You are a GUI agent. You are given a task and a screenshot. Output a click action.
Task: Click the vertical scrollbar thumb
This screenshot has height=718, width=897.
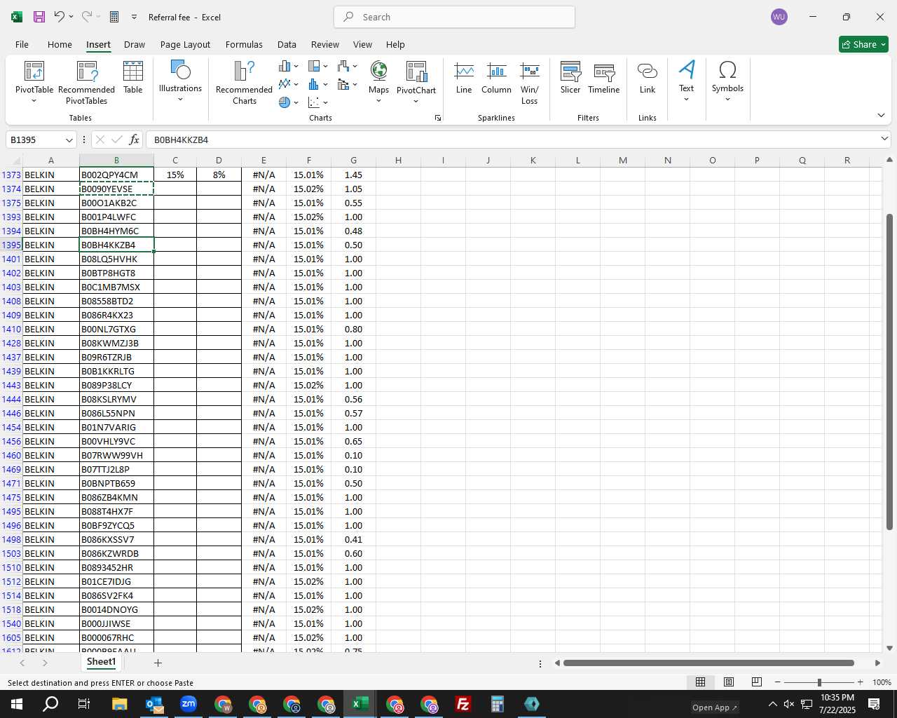pos(889,372)
